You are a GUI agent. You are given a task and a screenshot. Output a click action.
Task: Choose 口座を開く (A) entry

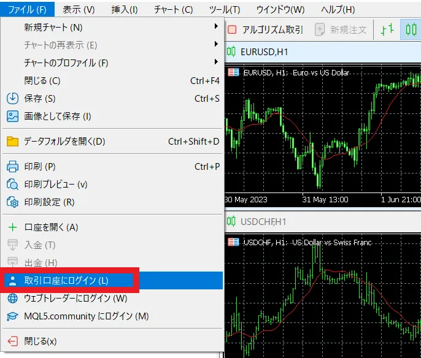[112, 227]
